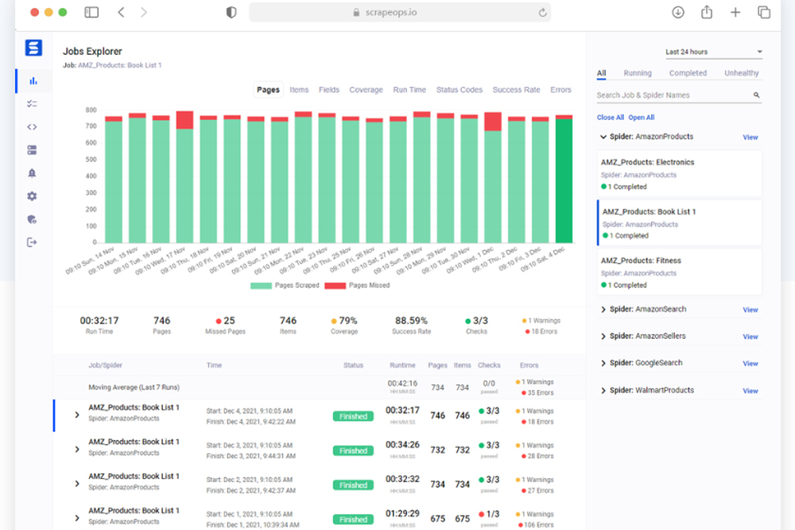
Task: Click View for Spider: AmazonSellers
Action: [x=750, y=337]
